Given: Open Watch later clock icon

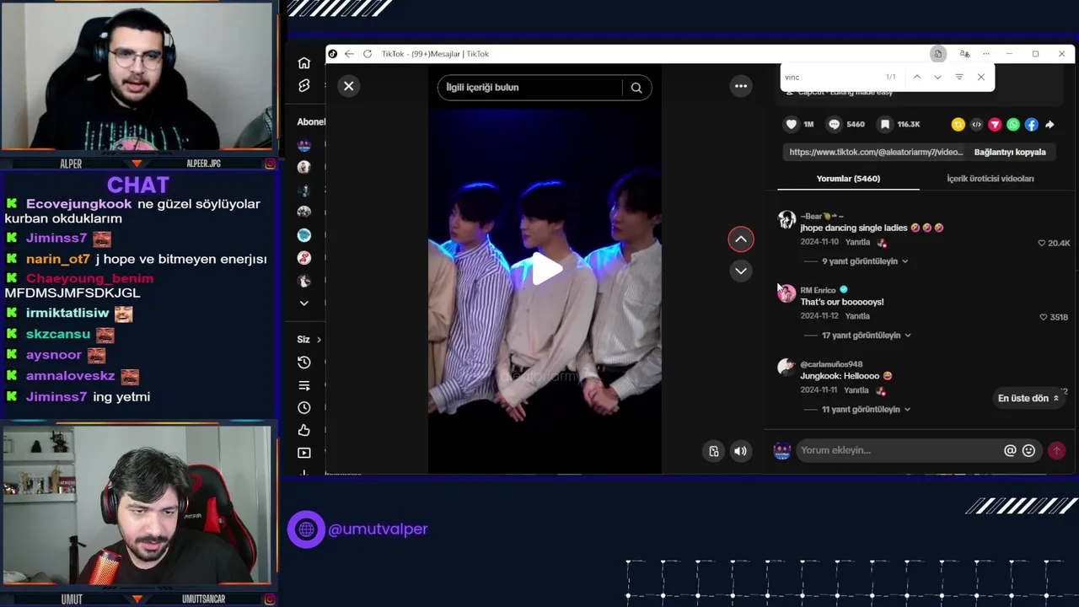Looking at the screenshot, I should [x=304, y=408].
